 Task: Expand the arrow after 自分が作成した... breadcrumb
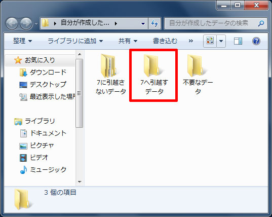tap(115, 23)
